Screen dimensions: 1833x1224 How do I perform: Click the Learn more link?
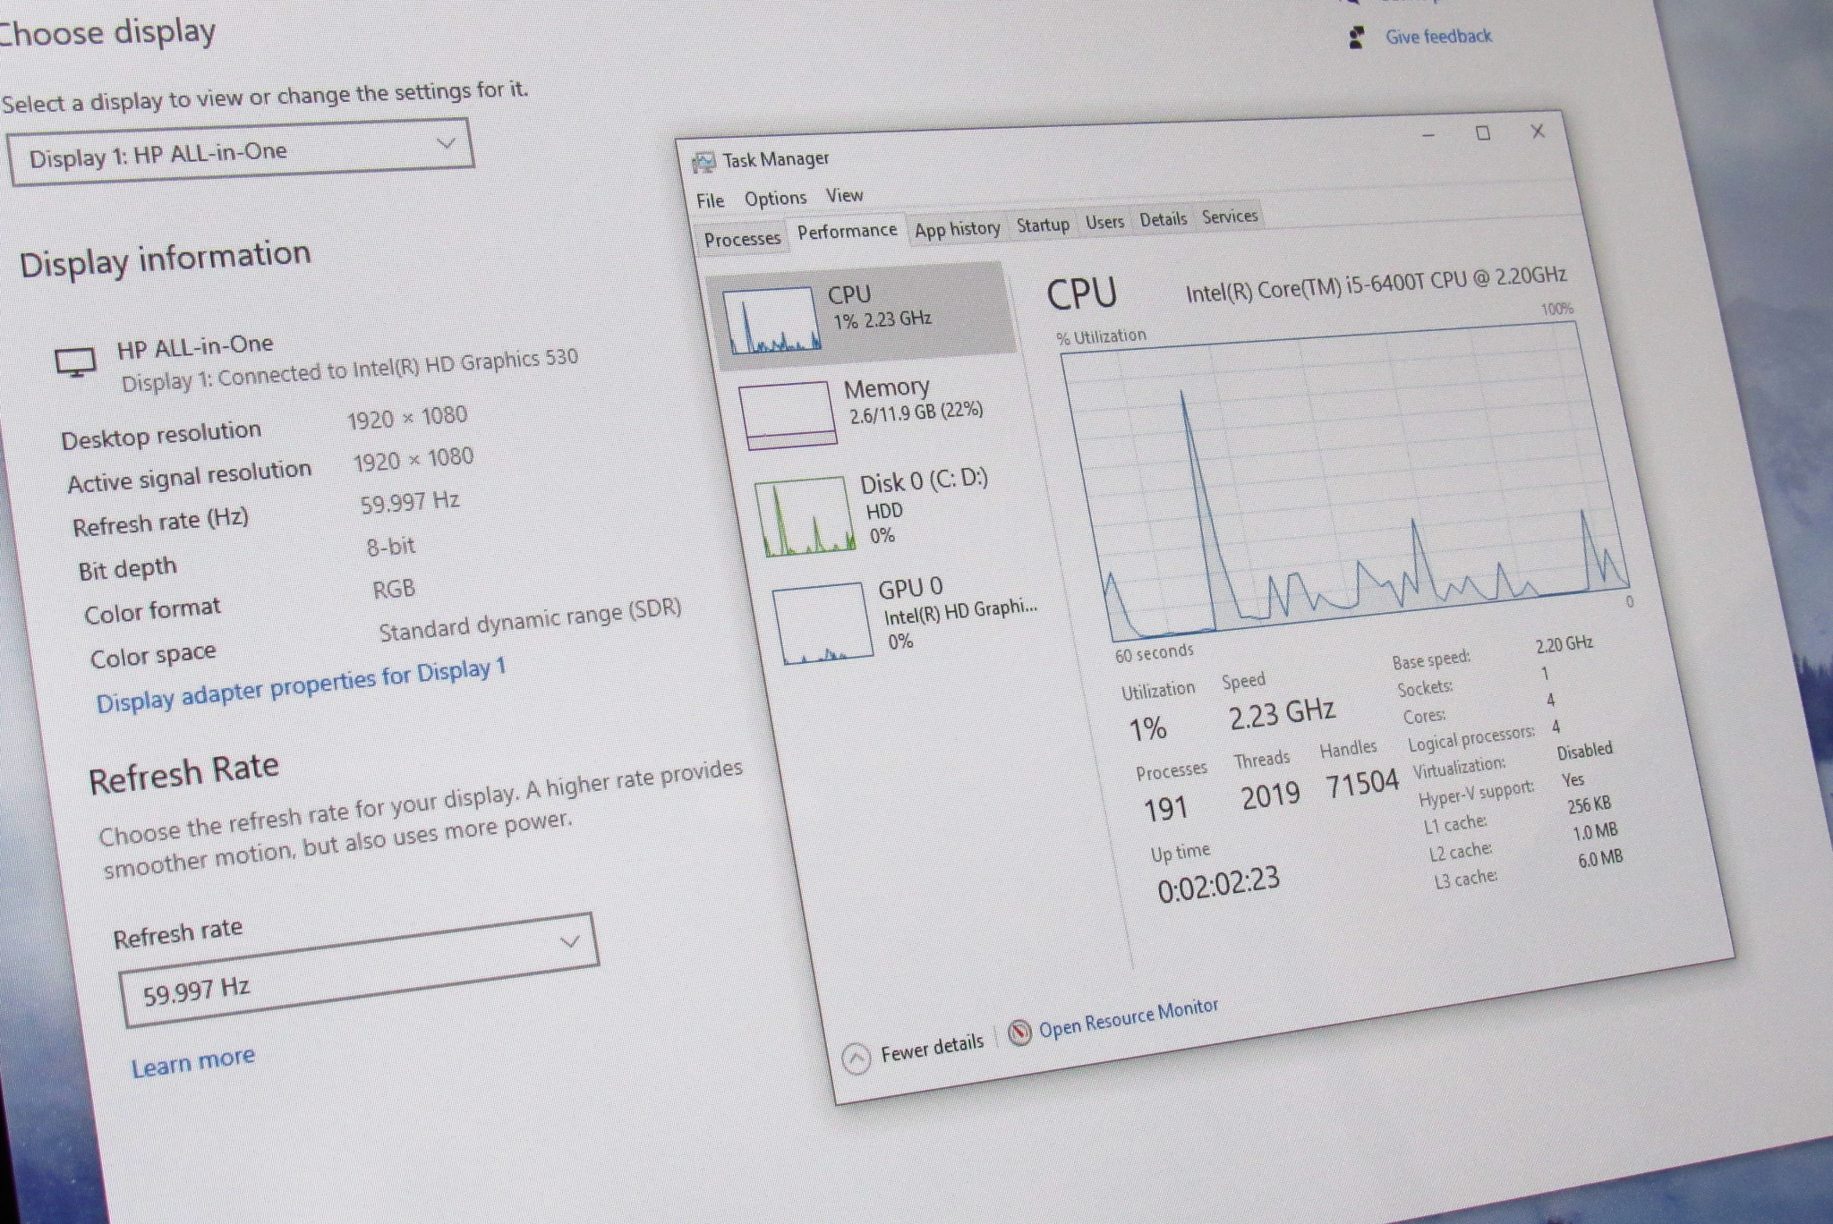193,1062
